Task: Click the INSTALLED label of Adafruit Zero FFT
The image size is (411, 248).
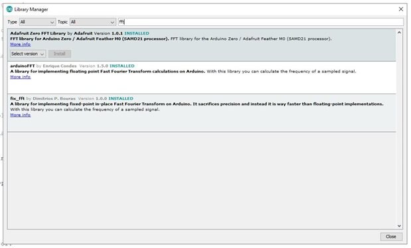Action: (137, 33)
